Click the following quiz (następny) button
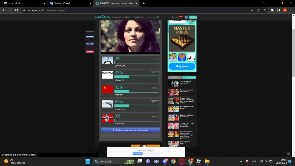This screenshot has width=295, height=166. click(189, 77)
